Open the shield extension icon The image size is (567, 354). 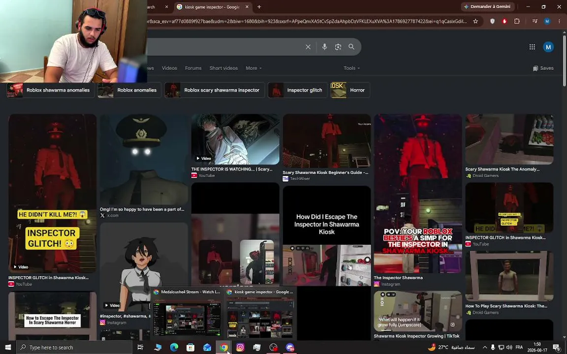pos(493,21)
